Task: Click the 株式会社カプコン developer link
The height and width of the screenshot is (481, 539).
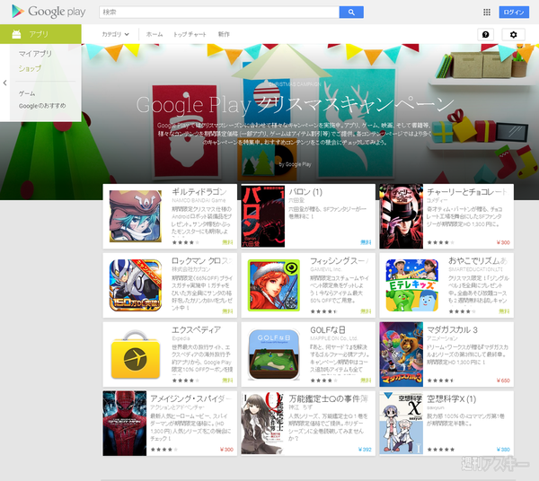Action: point(190,269)
